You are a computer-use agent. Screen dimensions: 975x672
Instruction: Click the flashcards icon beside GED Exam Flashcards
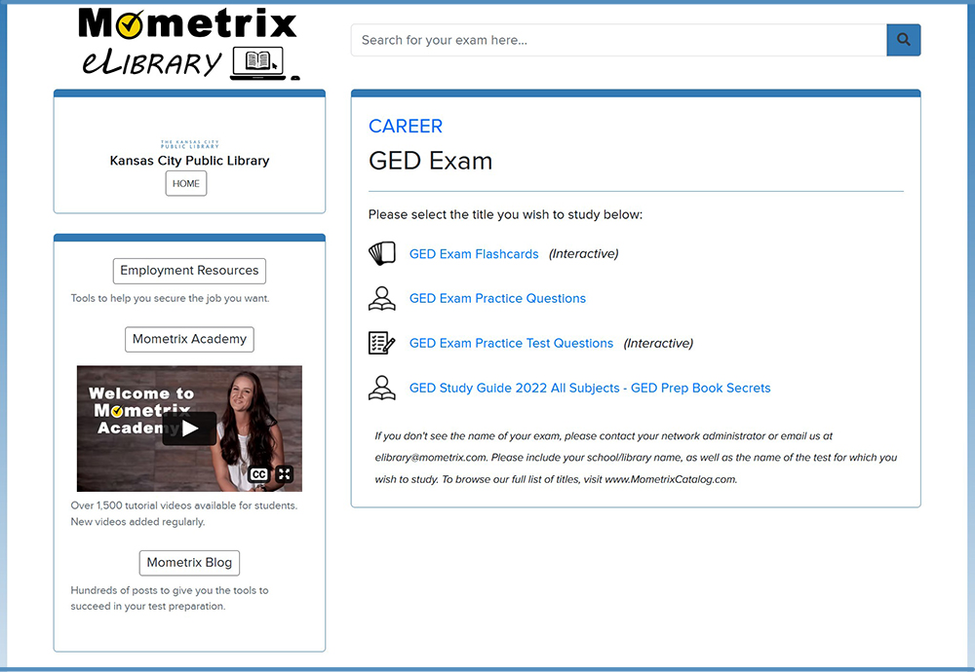click(x=382, y=253)
